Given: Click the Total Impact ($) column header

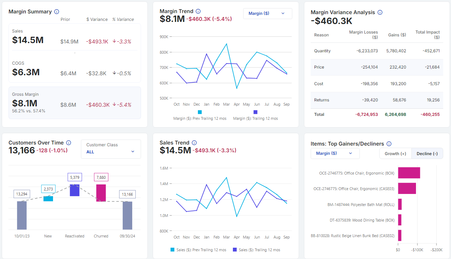Looking at the screenshot, I should (427, 35).
